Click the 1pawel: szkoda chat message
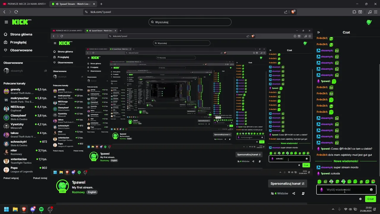380x214 pixels. pos(329,174)
